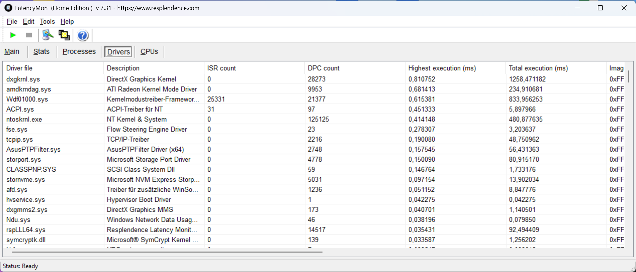636x272 pixels.
Task: Open help via blue question mark icon
Action: point(82,35)
